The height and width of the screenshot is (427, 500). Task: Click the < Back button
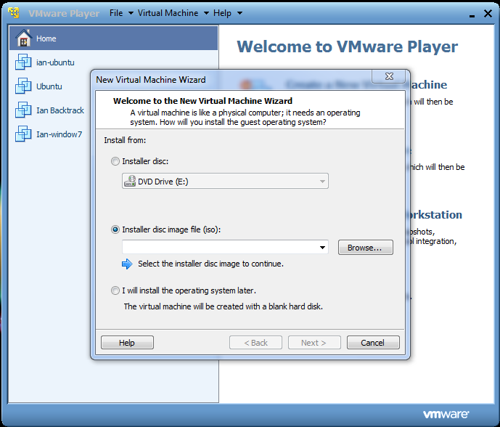255,343
